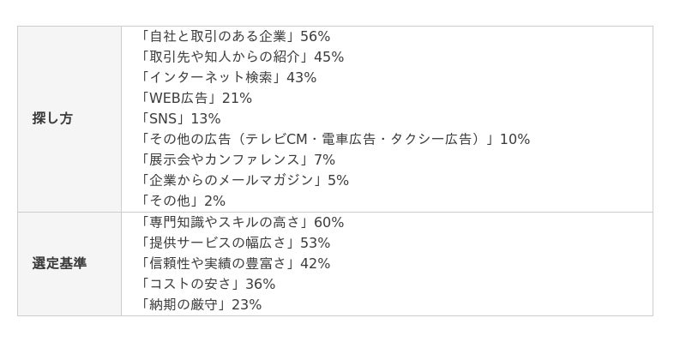Click the 「インターネット検索」43% entry
686x342 pixels.
click(228, 77)
